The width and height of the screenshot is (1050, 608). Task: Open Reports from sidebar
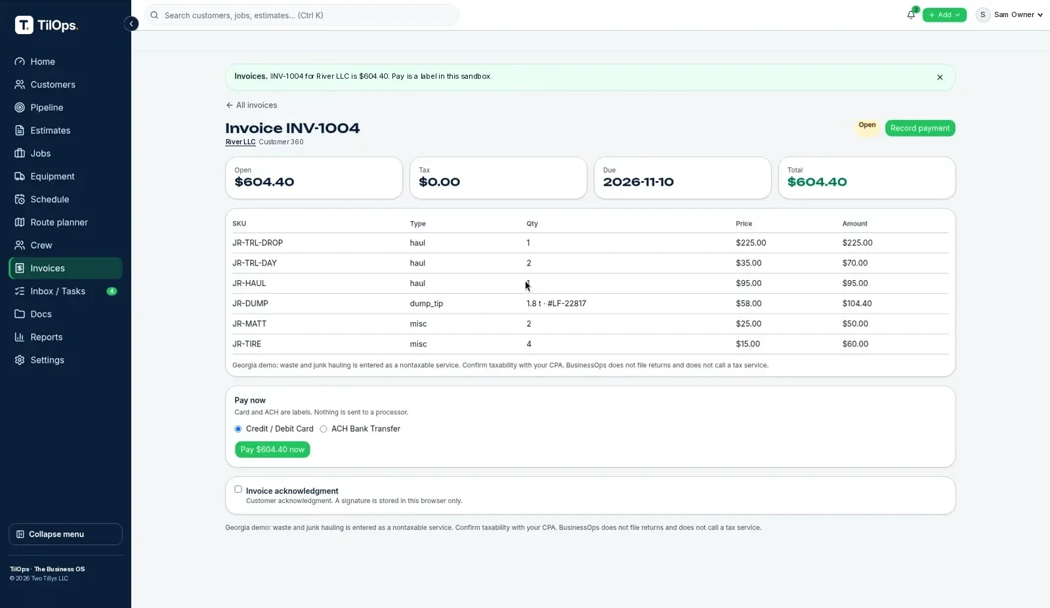[x=66, y=337]
